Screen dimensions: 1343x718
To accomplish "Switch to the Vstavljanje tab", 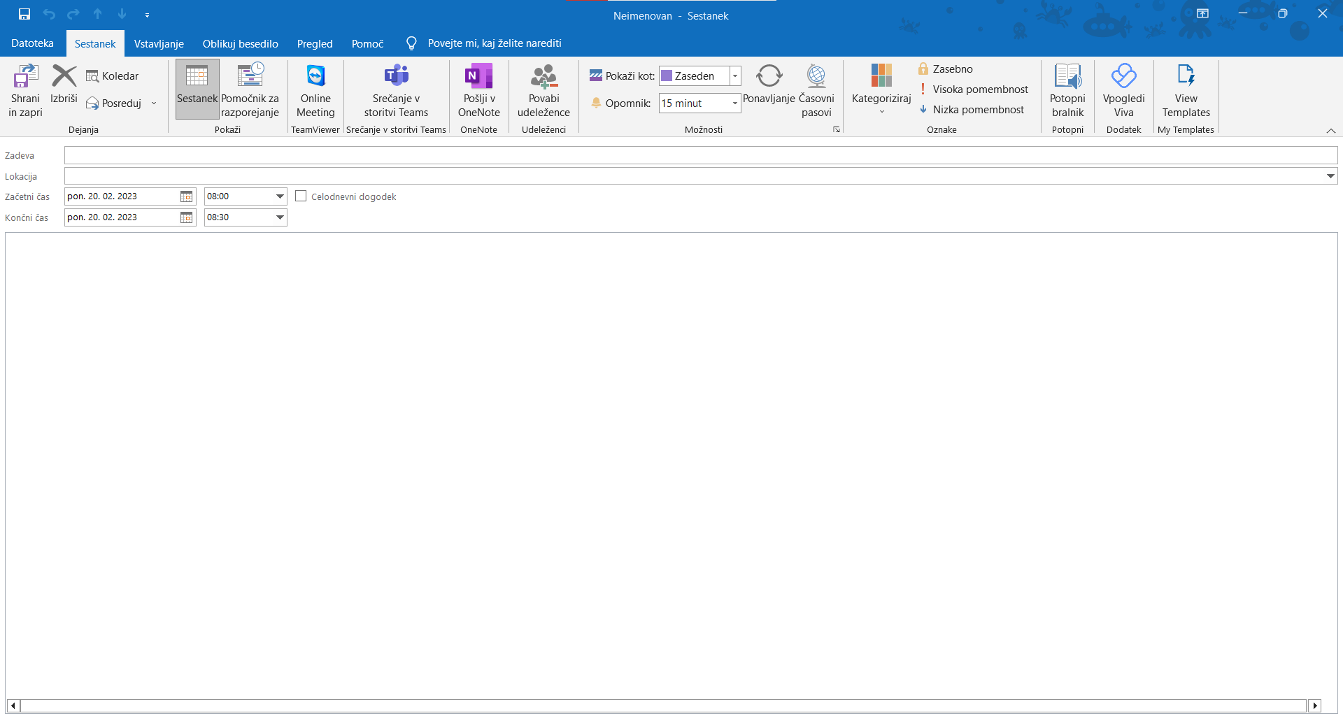I will coord(159,43).
